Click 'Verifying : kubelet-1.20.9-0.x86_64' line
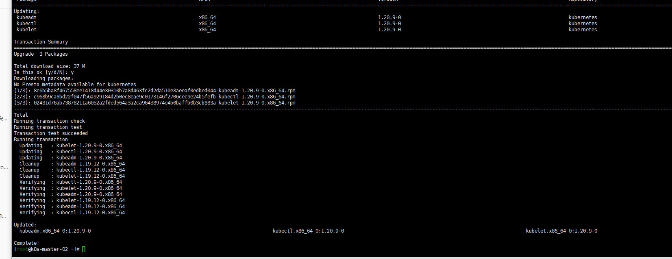The height and width of the screenshot is (259, 672). tap(71, 188)
